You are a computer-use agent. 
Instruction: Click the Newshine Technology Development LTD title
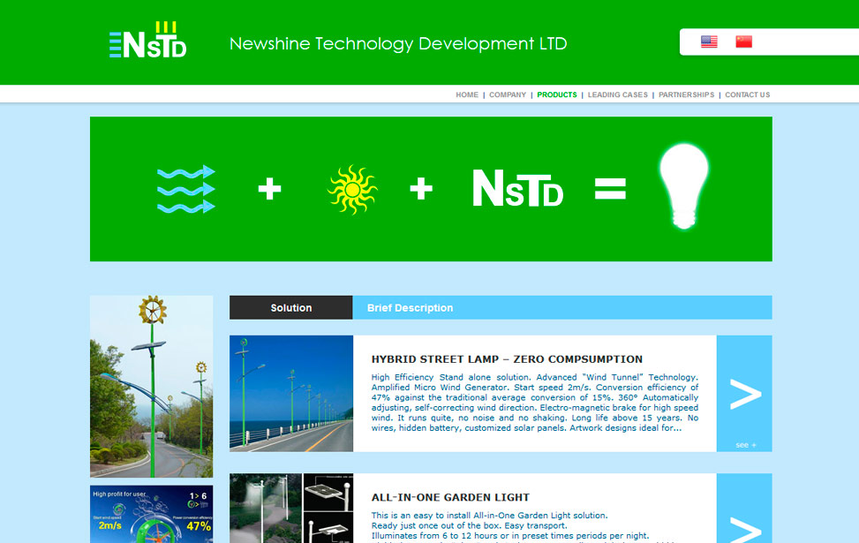[398, 44]
